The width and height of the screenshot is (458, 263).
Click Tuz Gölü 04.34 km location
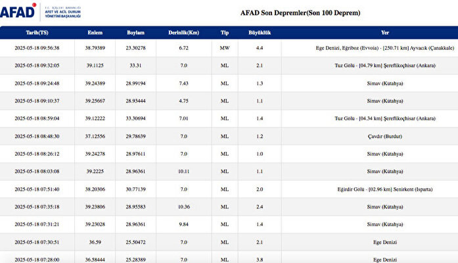click(x=385, y=118)
